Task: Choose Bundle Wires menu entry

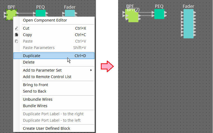Action: point(35,106)
